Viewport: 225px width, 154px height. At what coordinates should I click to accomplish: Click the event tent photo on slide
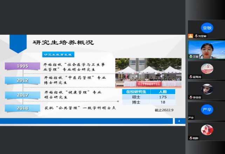pyautogui.click(x=148, y=72)
